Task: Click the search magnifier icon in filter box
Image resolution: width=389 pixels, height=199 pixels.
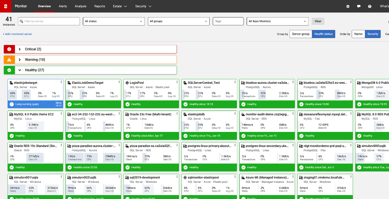Action: 21,21
